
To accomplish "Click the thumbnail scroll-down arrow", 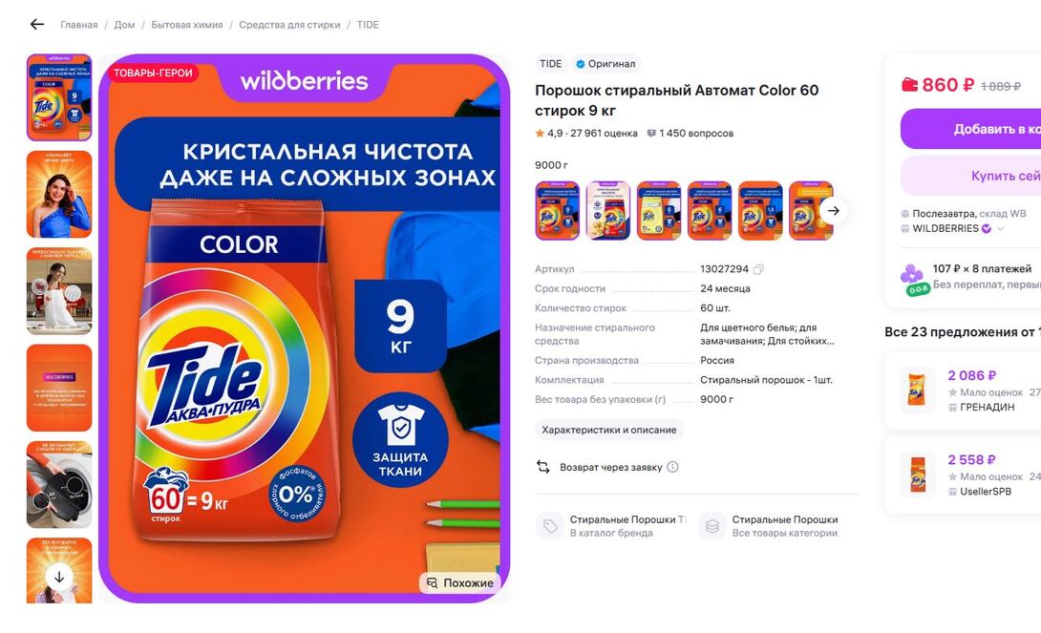I will pos(59,577).
